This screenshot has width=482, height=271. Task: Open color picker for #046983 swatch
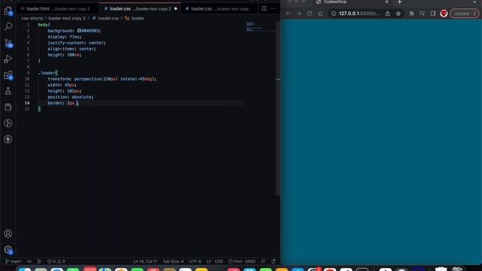[79, 30]
